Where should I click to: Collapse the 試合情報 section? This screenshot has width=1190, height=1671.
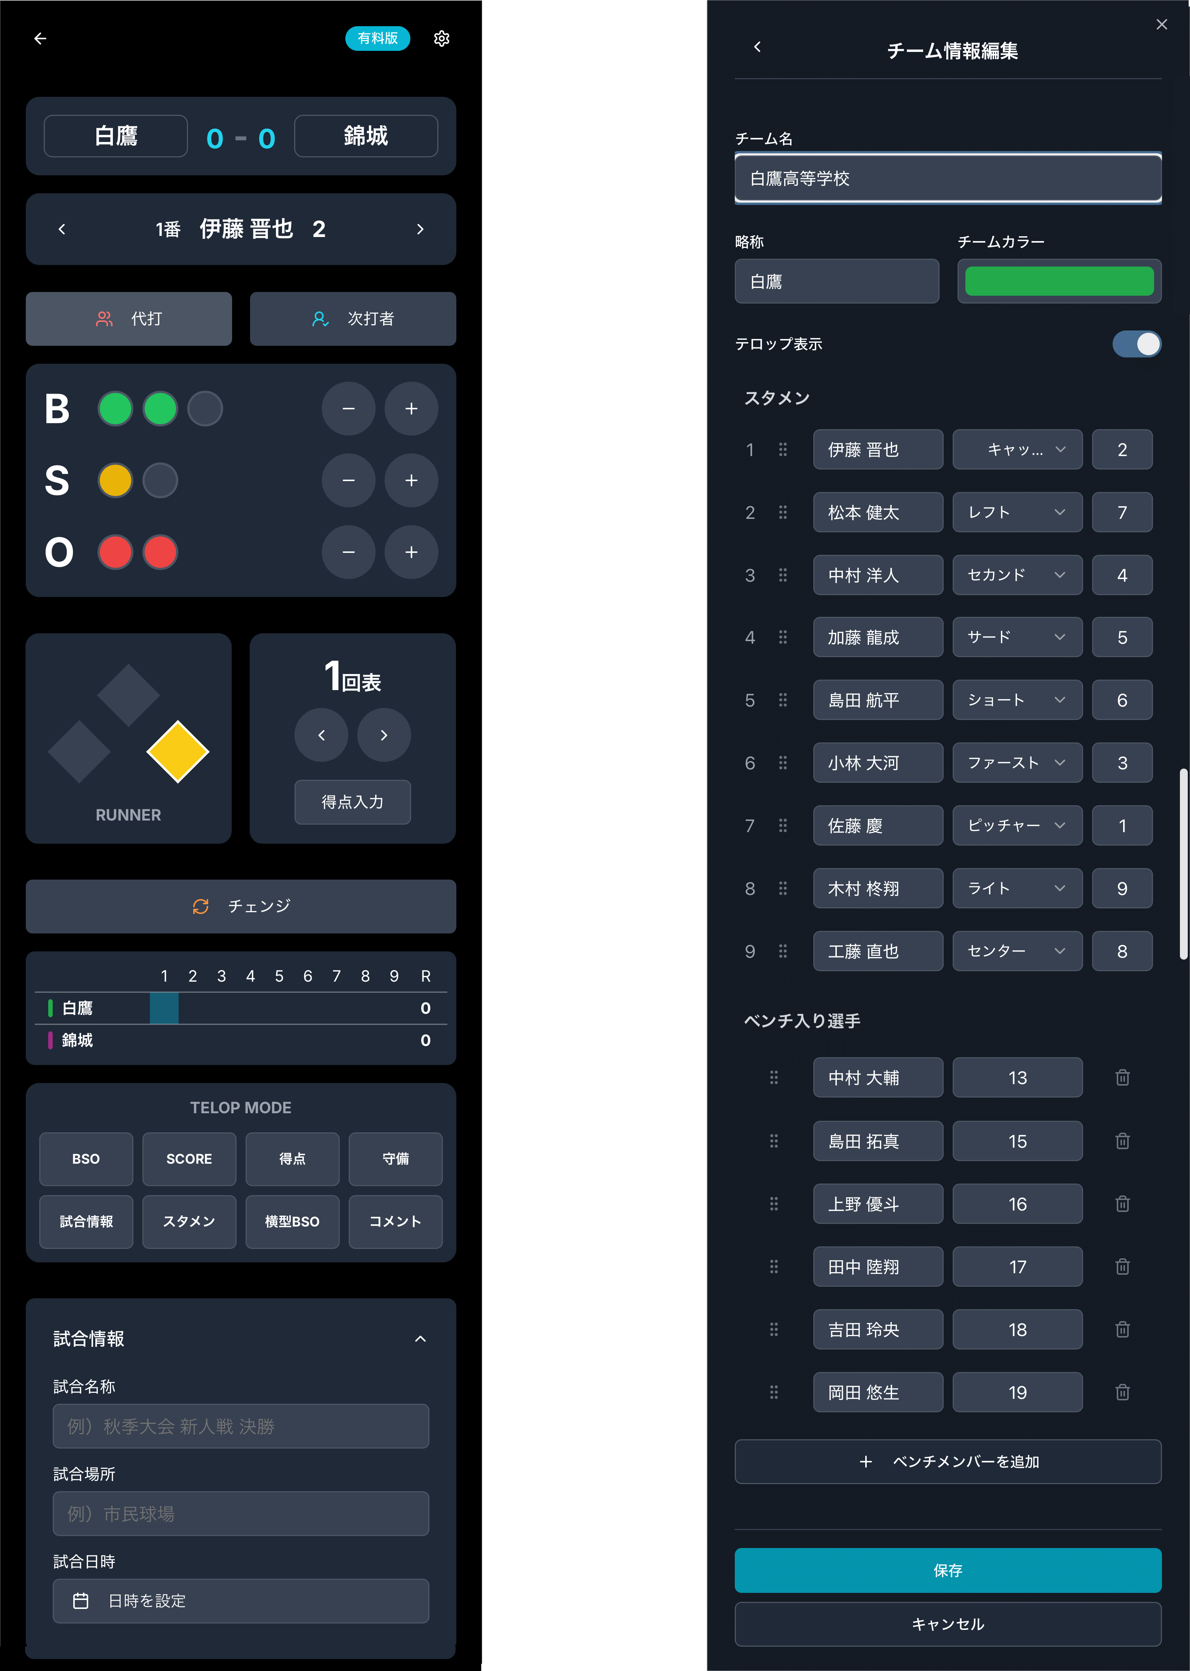tap(420, 1339)
